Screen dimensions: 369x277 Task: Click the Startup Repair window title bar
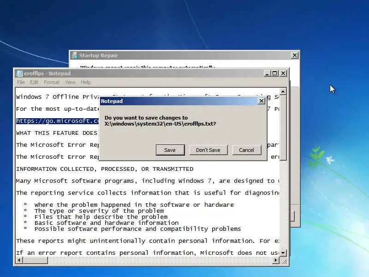tap(184, 55)
